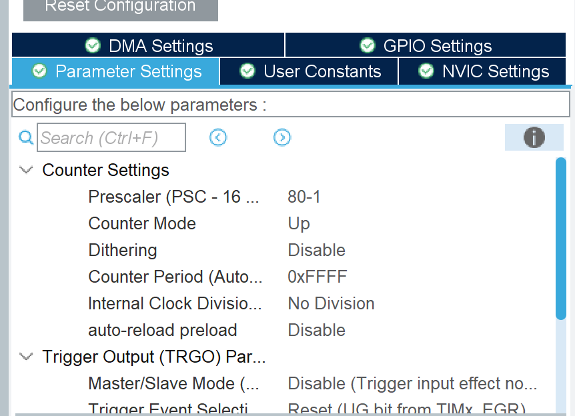Collapse the Trigger Output (TRGO) section
575x416 pixels.
pos(27,357)
